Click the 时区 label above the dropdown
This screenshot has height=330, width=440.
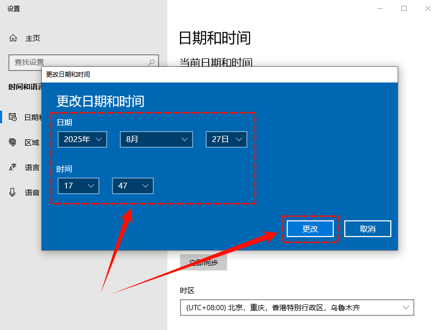[x=187, y=290]
